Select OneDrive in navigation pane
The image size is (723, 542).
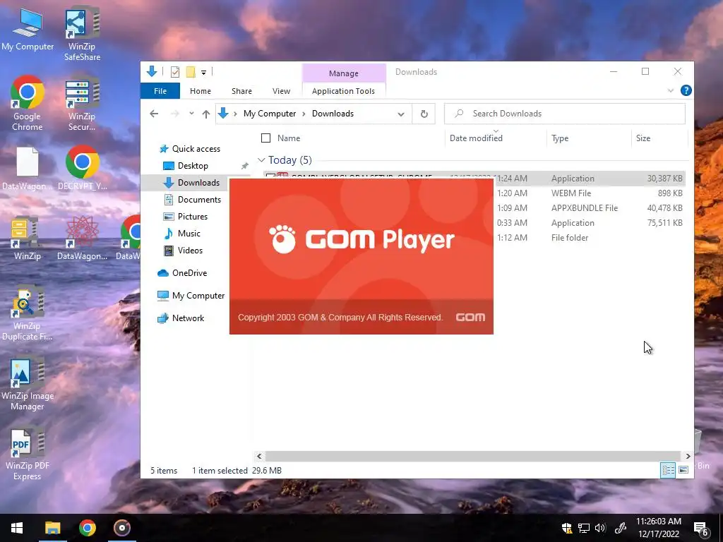pyautogui.click(x=183, y=273)
